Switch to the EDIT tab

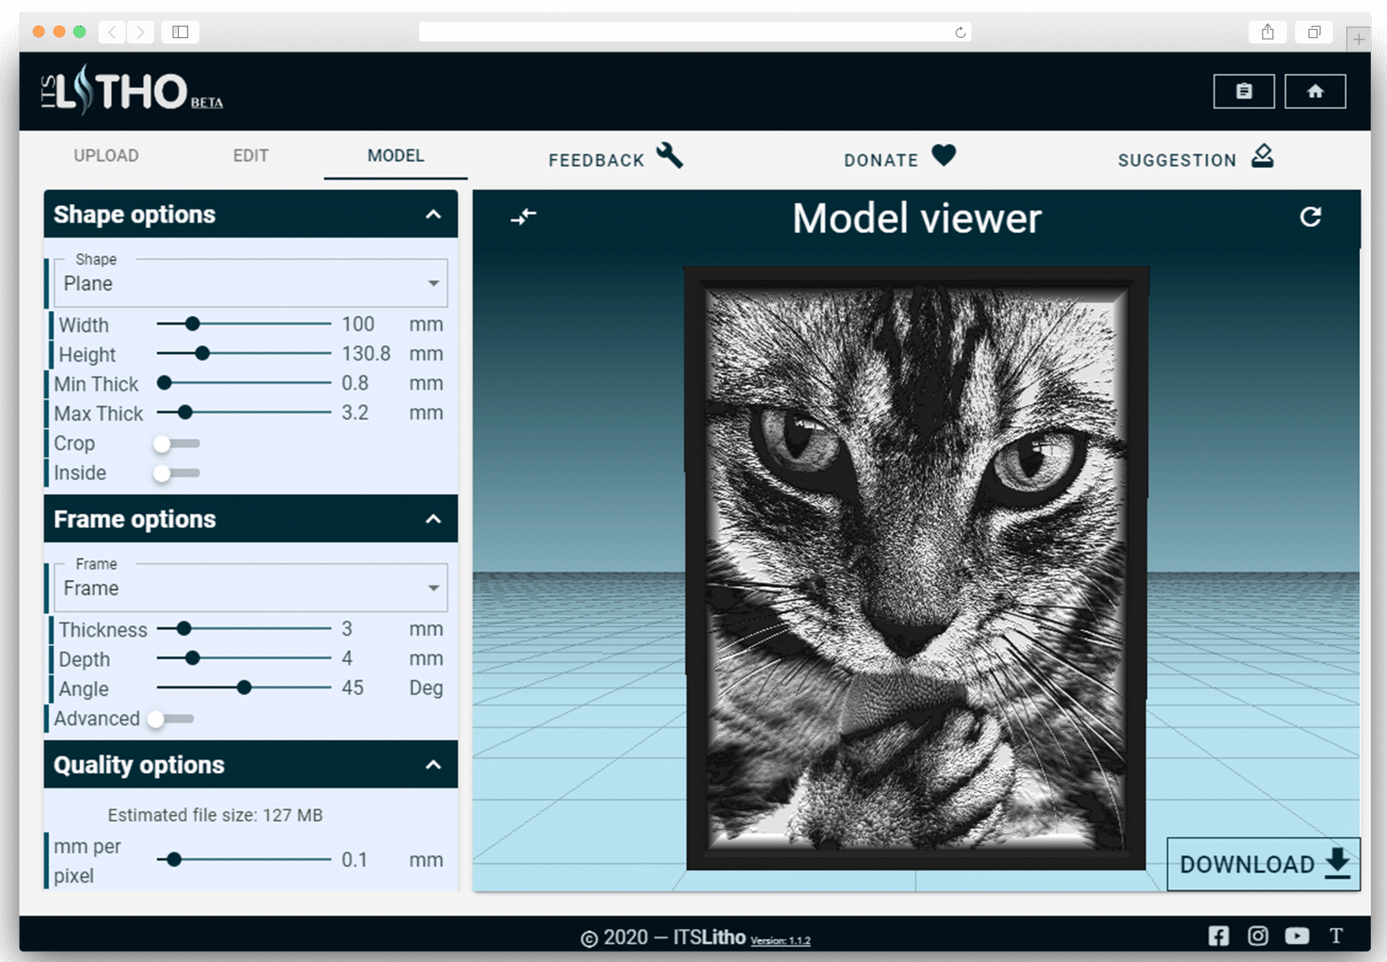(250, 155)
